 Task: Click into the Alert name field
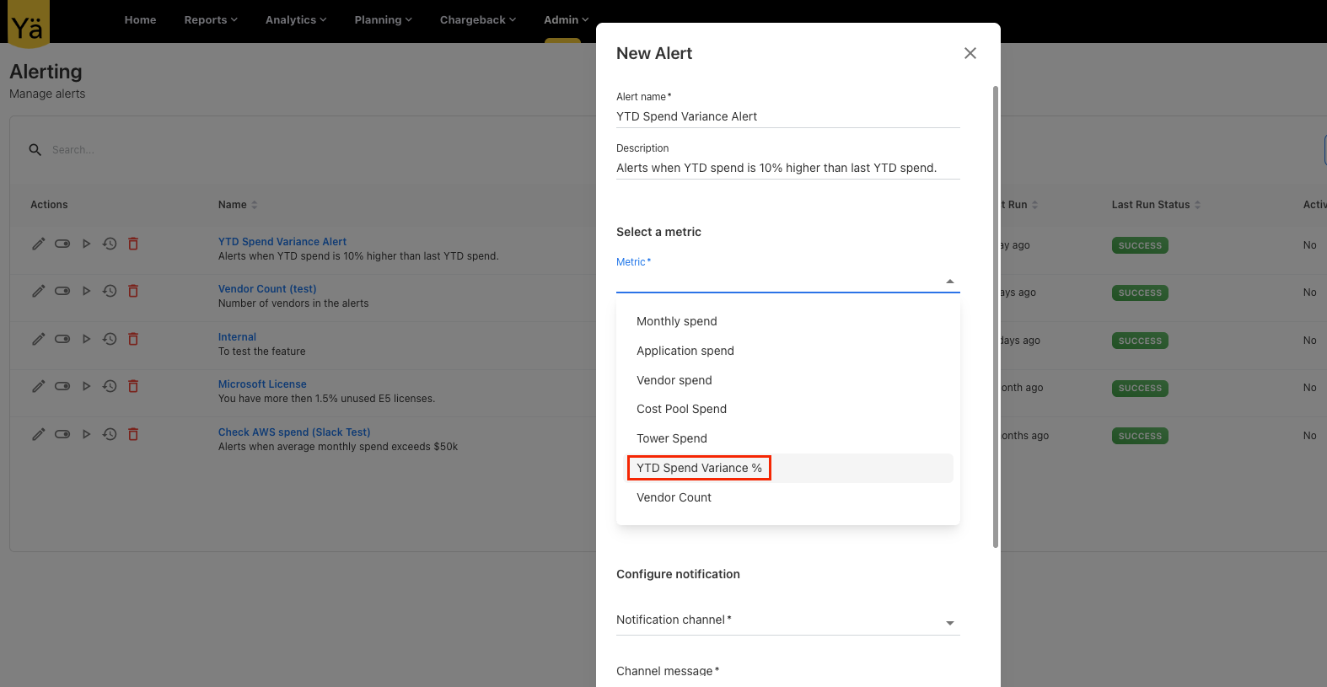787,116
